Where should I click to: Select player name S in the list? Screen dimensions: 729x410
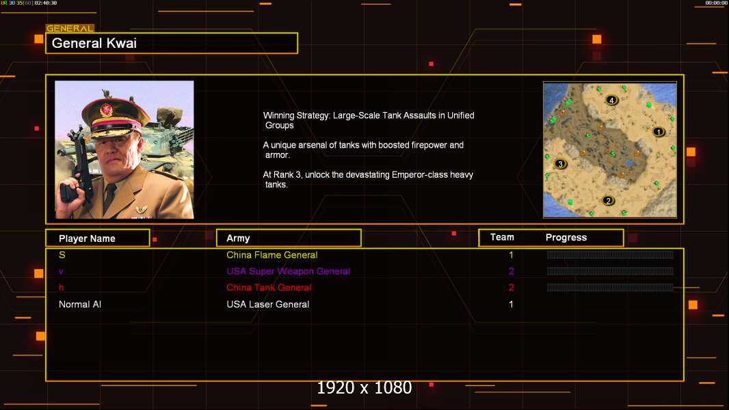(62, 255)
